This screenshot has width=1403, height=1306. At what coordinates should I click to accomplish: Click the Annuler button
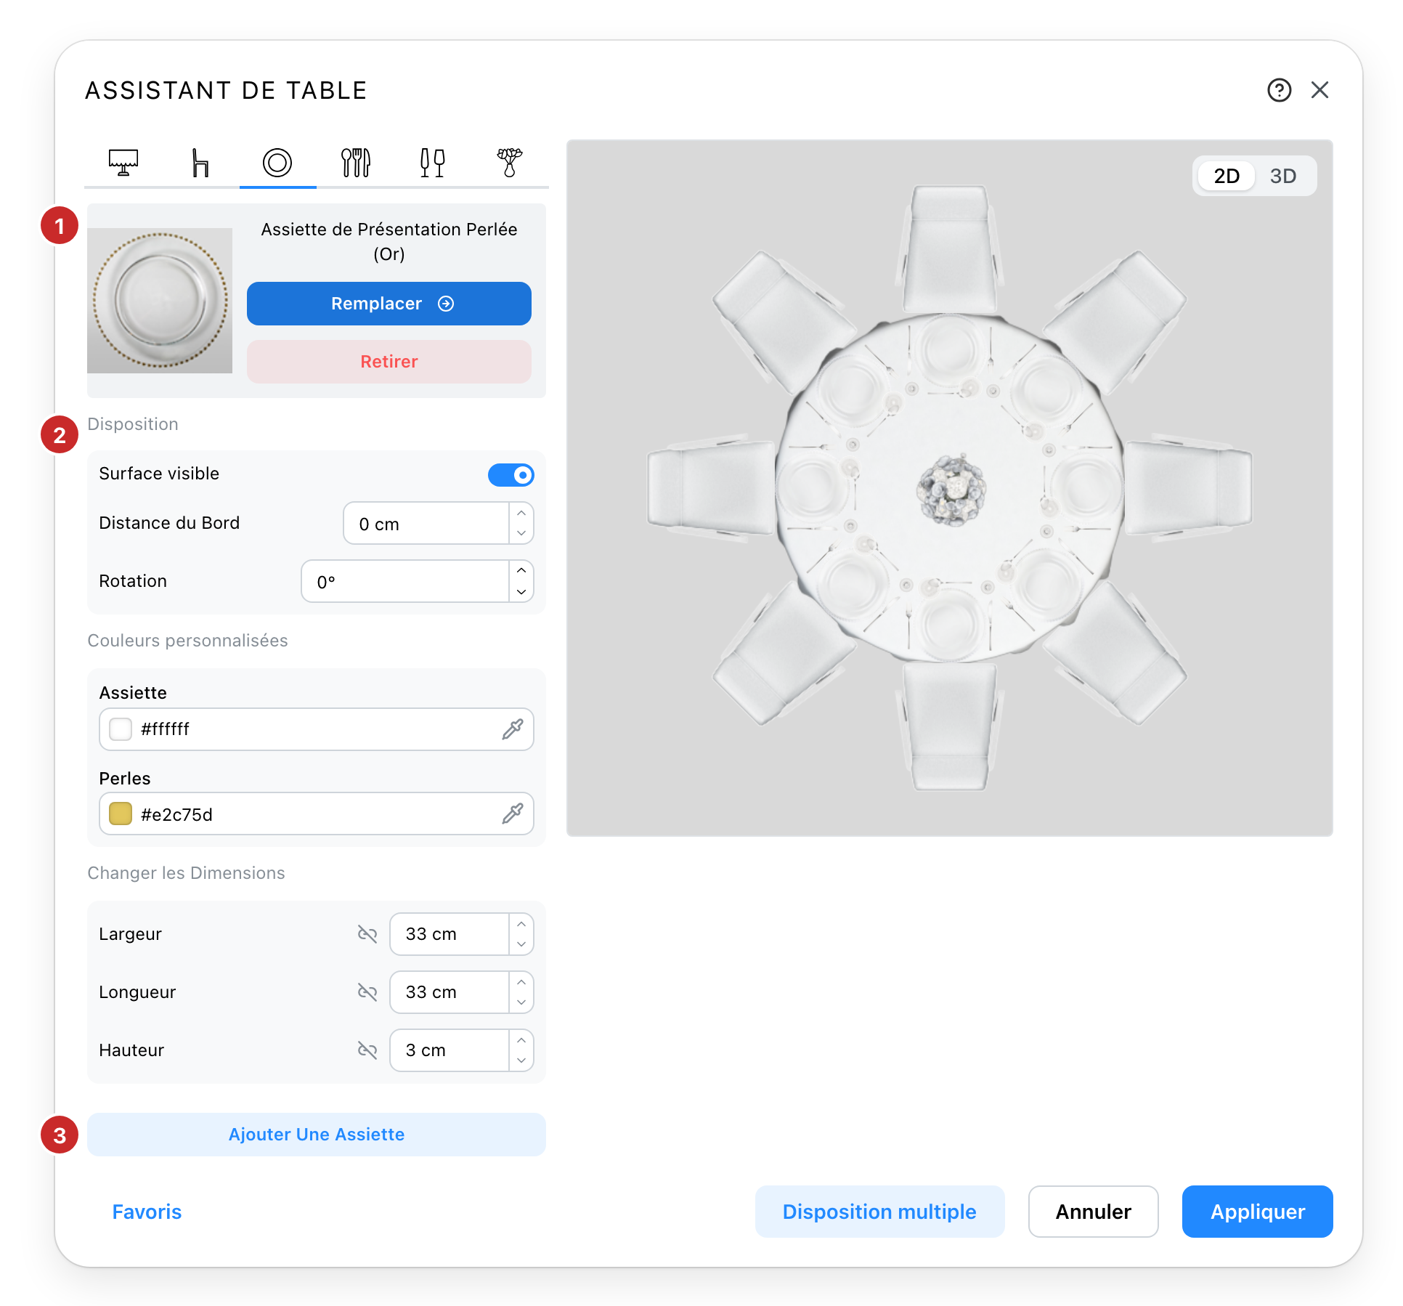pyautogui.click(x=1093, y=1212)
